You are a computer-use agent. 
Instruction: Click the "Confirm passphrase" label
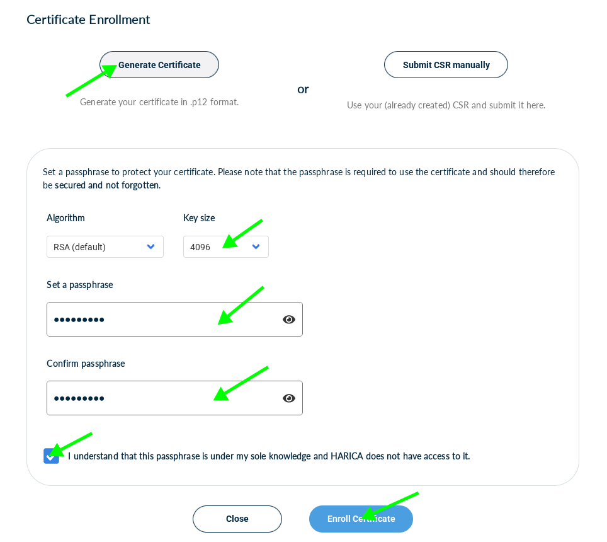pyautogui.click(x=86, y=364)
